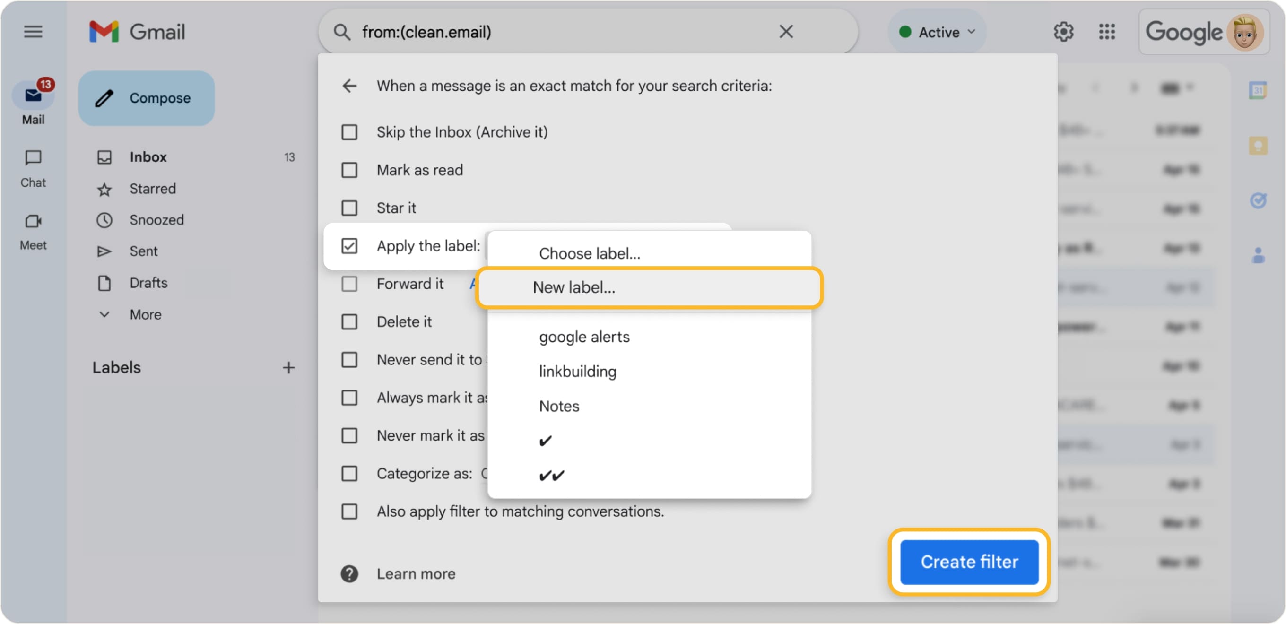The height and width of the screenshot is (624, 1286).
Task: Apply the linkbuilding label
Action: [577, 371]
